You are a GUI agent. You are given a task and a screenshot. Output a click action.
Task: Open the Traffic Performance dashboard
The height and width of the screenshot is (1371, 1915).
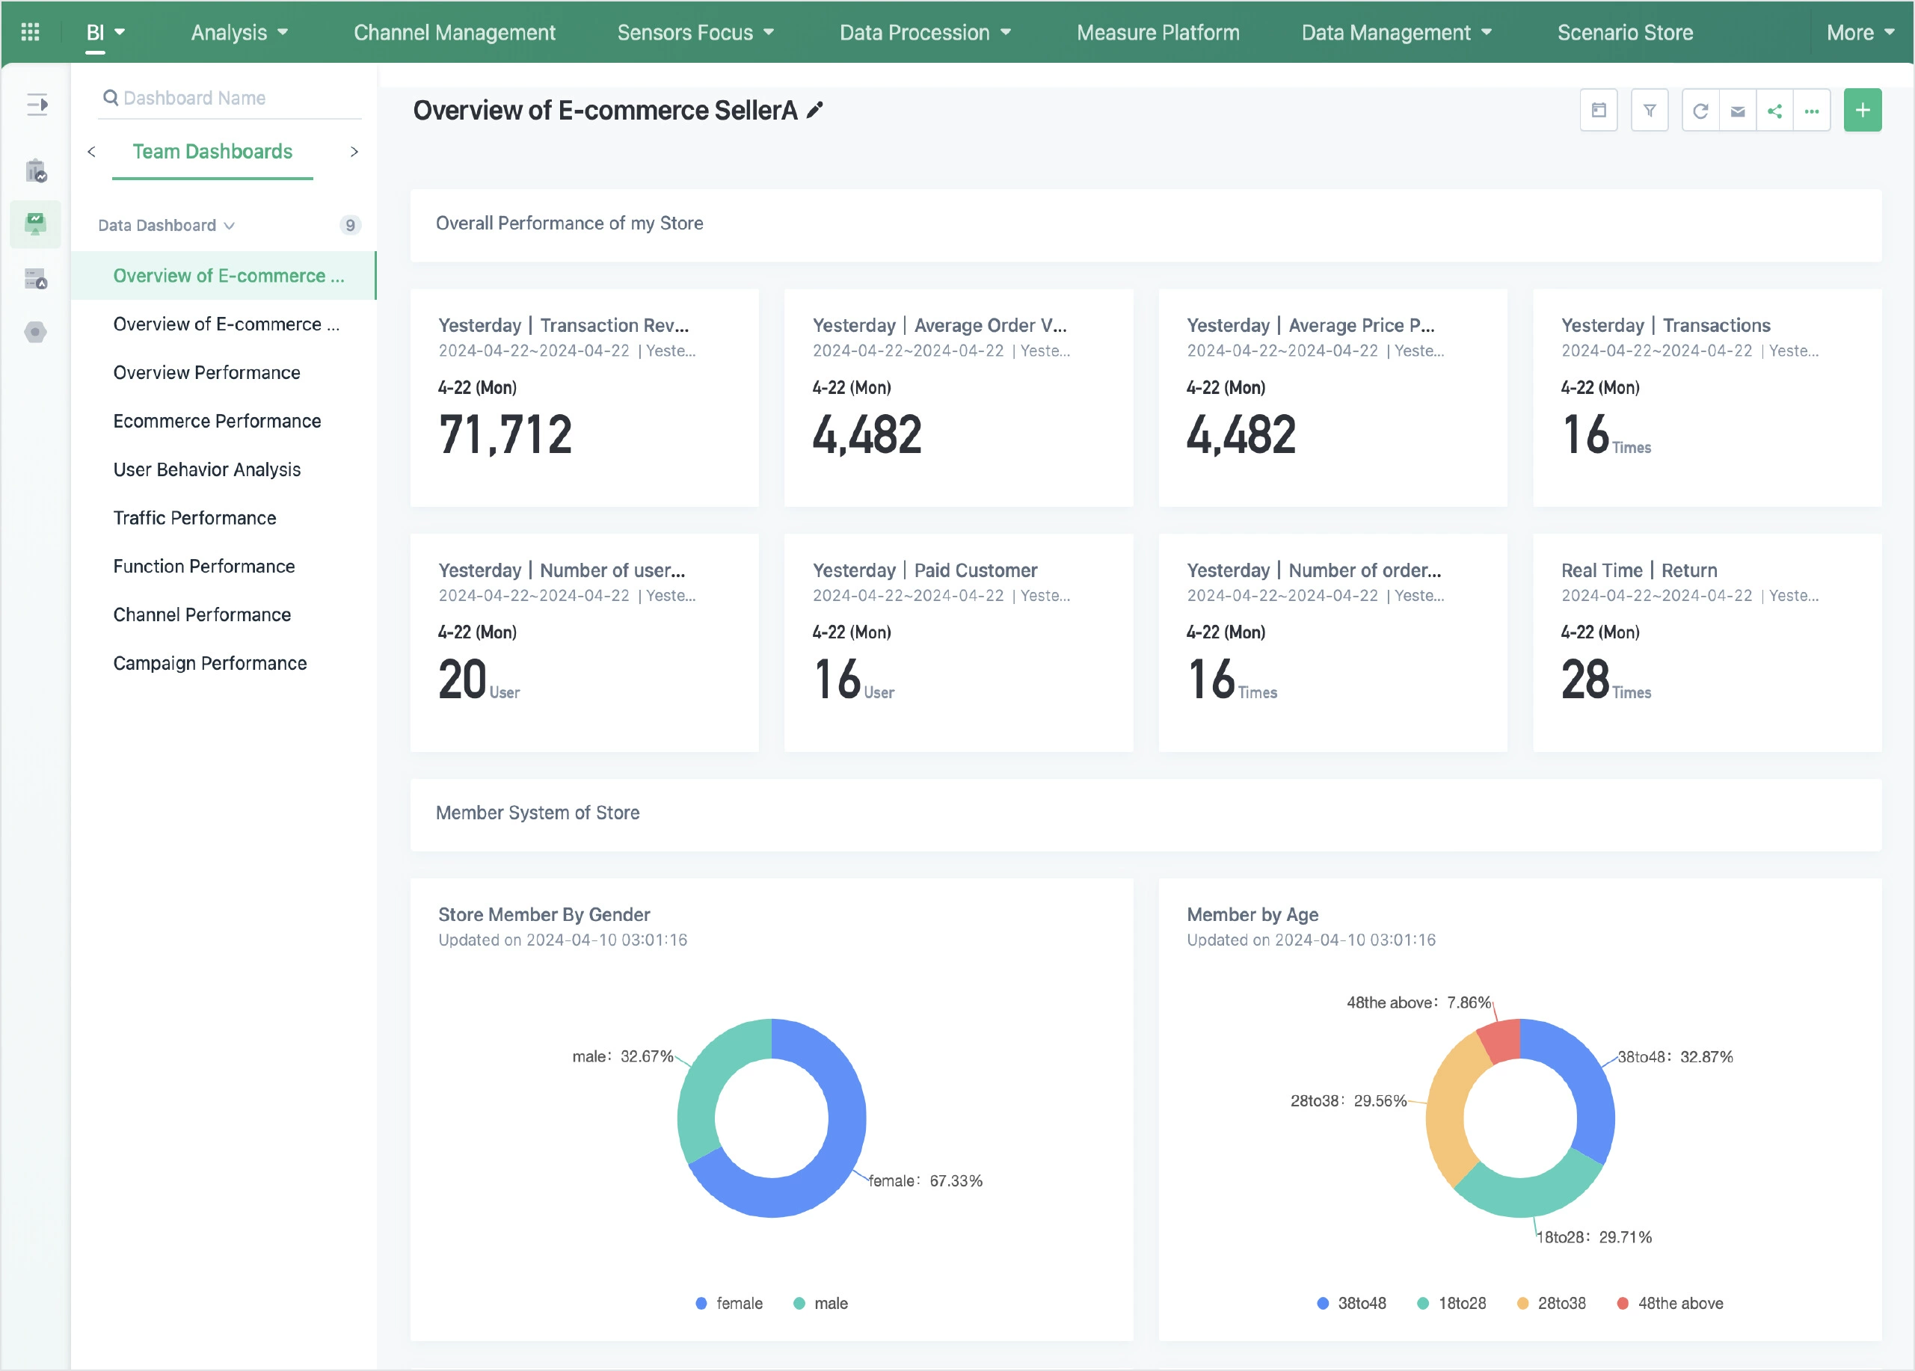(194, 517)
